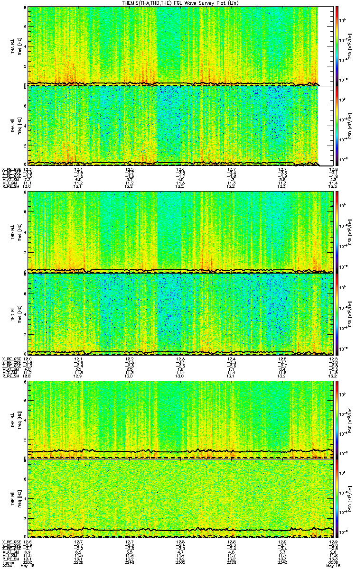This screenshot has width=356, height=569.
Task: Click the PSD color bar beside THE B-parallel panel
Action: (x=337, y=498)
